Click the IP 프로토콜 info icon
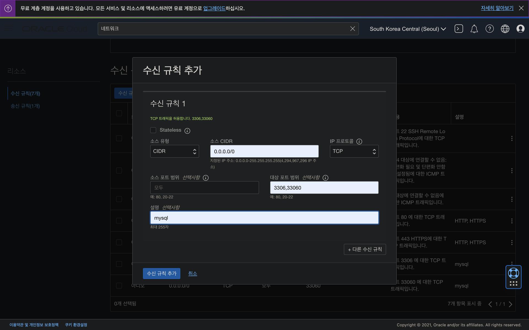 pos(359,141)
